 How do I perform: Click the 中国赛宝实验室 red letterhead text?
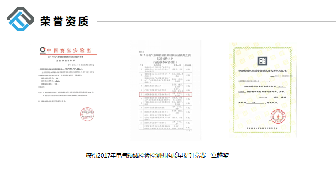(69, 50)
